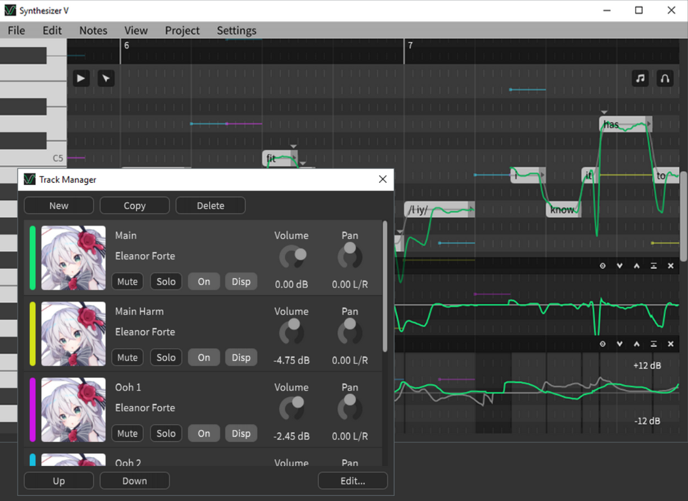
Task: Select the Ooh 1 track thumbnail
Action: pos(73,409)
